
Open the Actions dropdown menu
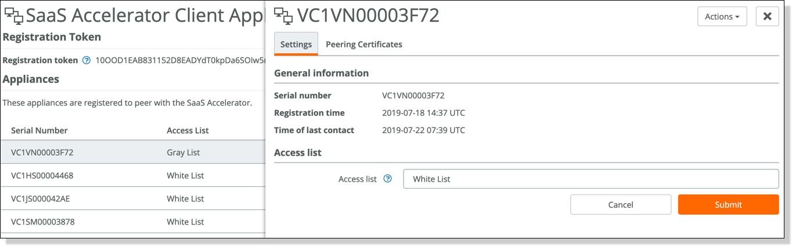(x=722, y=17)
